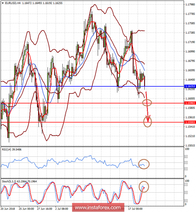Click the 2 Jul 08:00 date label

click(x=62, y=209)
